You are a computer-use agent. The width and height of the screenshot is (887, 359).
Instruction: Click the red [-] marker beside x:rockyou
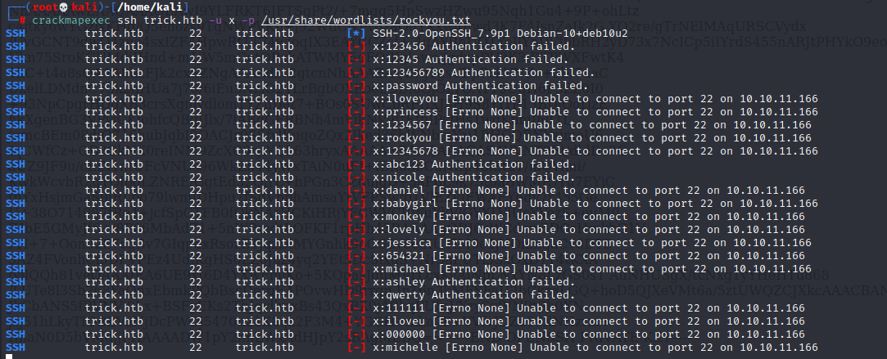[x=356, y=137]
